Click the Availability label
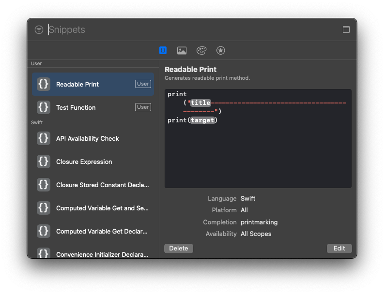Viewport: 384px width, 294px height. click(x=221, y=234)
